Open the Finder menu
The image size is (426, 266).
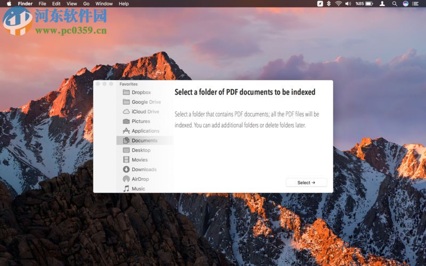pos(25,4)
